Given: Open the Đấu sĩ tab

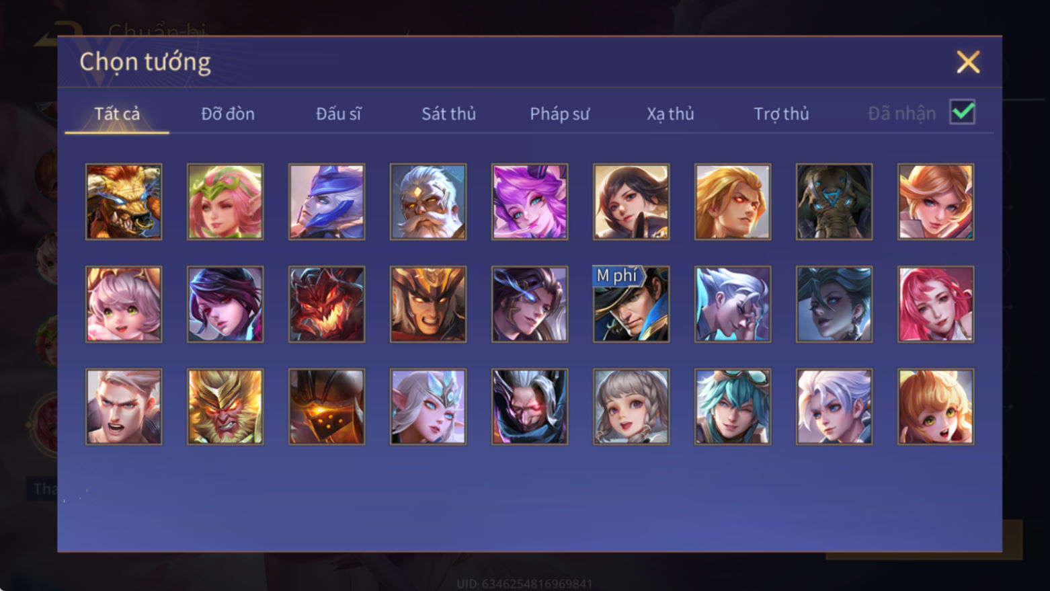Looking at the screenshot, I should click(339, 114).
